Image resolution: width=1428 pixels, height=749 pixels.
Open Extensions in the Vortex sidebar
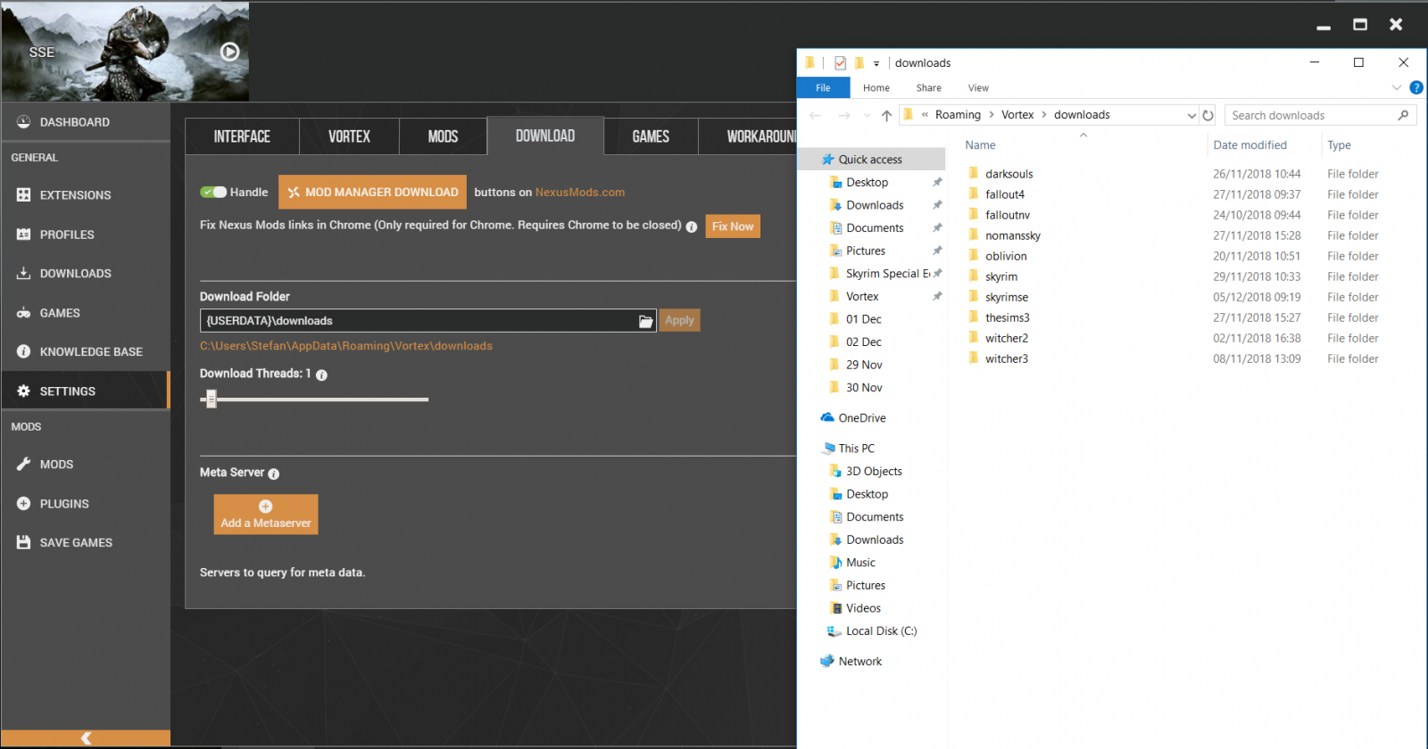point(85,195)
